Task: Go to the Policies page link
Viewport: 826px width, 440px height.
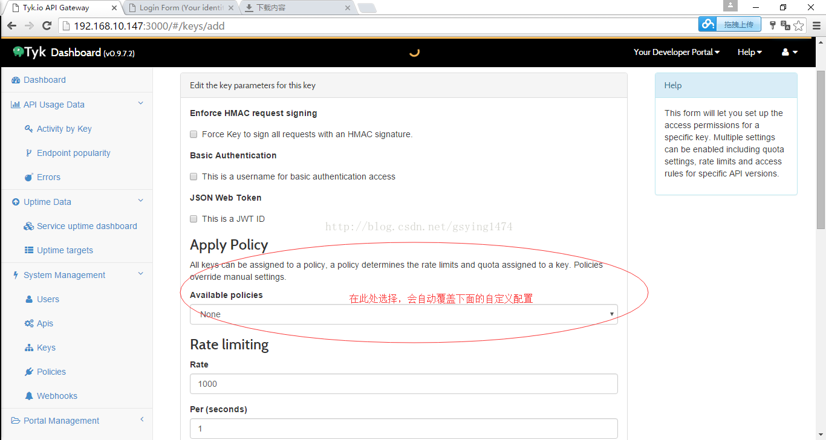Action: point(51,372)
